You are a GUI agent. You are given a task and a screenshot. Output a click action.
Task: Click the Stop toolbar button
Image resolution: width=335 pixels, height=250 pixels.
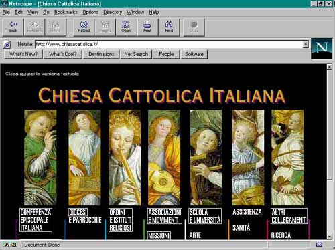(x=194, y=27)
